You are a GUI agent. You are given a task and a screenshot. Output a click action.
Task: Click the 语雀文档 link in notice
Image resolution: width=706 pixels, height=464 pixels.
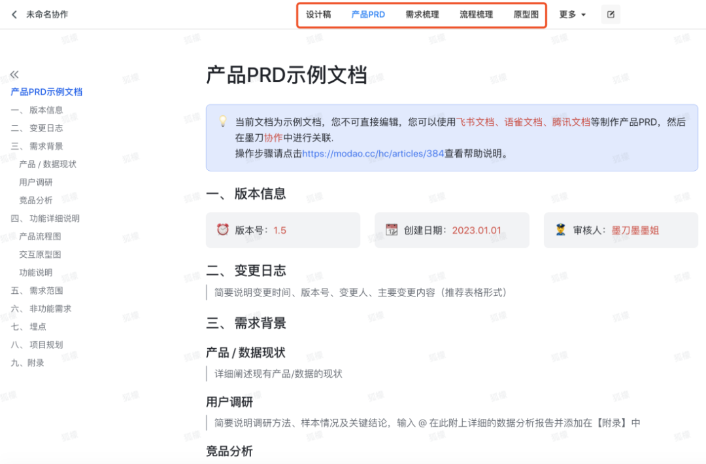pyautogui.click(x=523, y=122)
